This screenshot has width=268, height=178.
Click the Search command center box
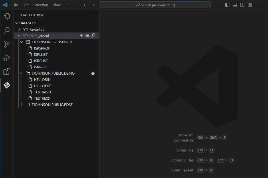click(x=155, y=5)
